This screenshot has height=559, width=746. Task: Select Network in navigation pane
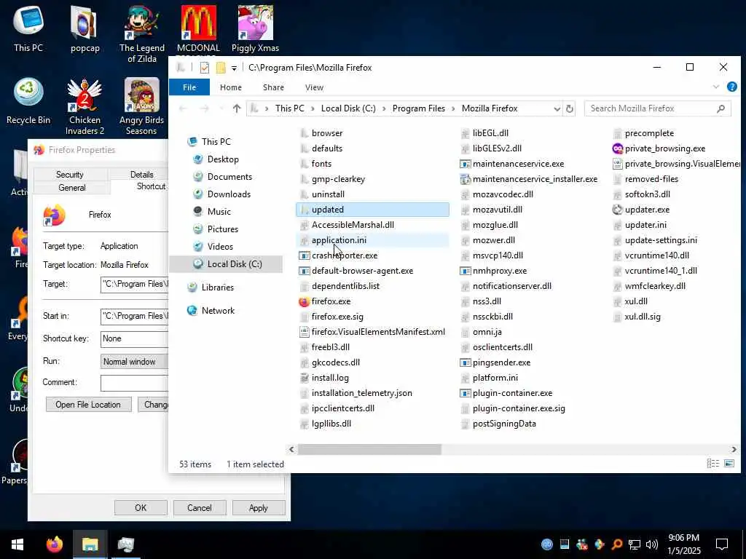tap(218, 310)
